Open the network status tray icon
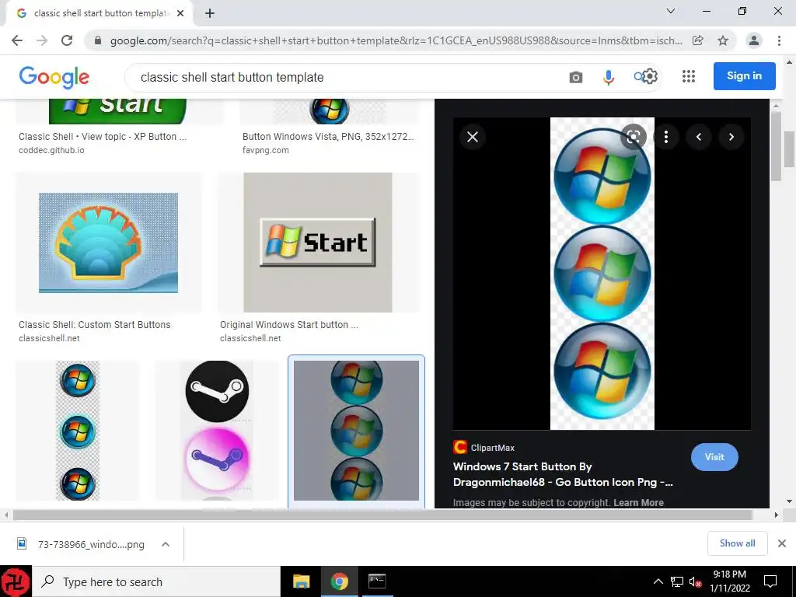The image size is (796, 597). 677,581
